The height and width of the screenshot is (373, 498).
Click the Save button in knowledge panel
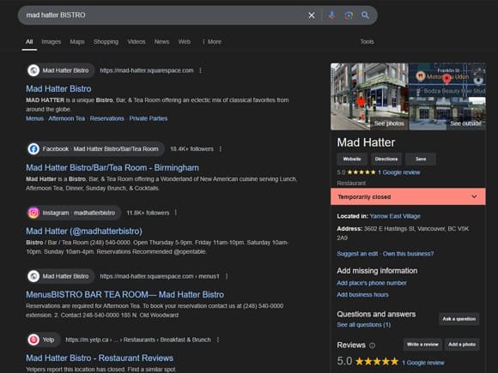421,159
